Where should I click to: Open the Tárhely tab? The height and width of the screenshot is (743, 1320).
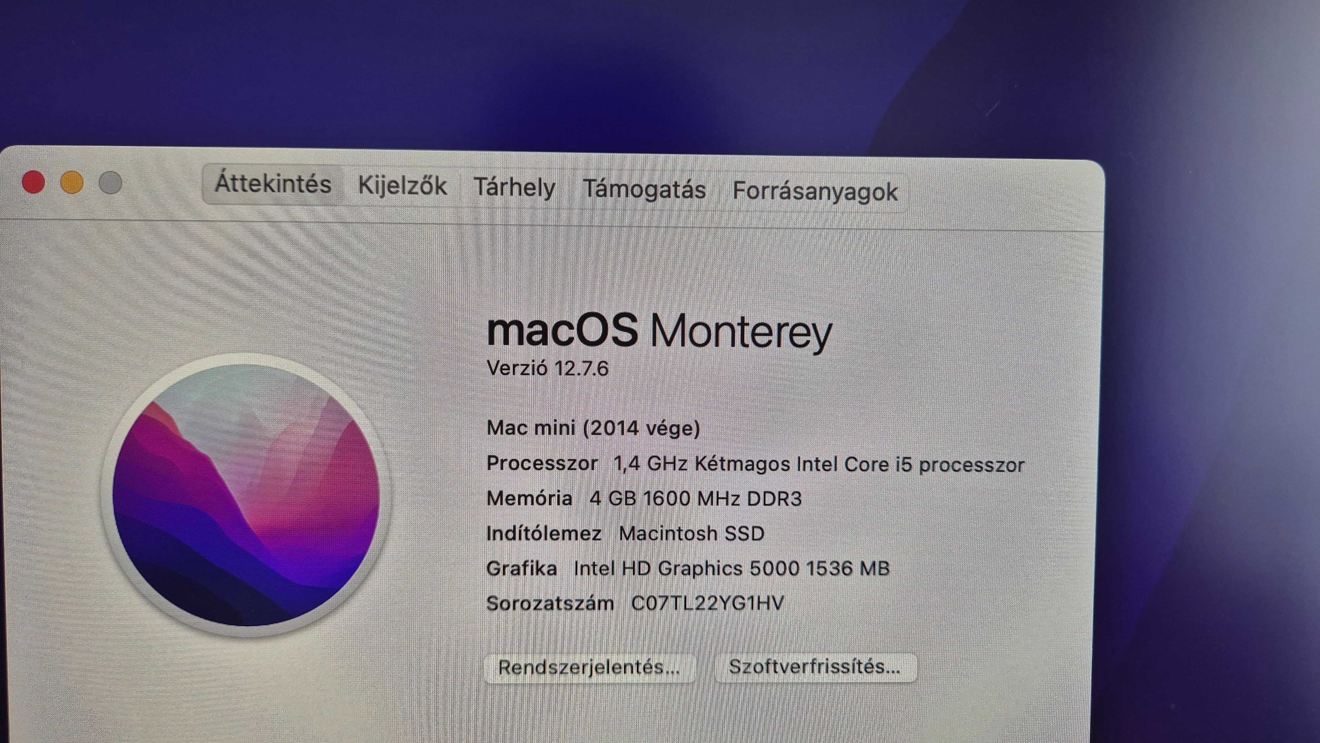[x=514, y=187]
